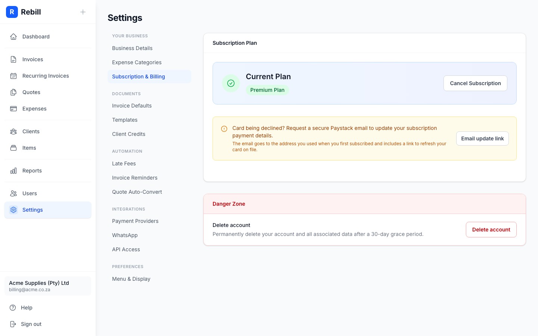
Task: Click the plus icon beside Rebill
Action: 83,12
